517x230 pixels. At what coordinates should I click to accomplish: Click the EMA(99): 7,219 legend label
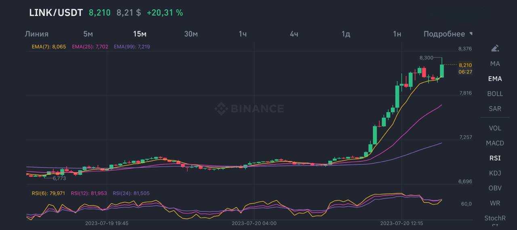tap(132, 47)
